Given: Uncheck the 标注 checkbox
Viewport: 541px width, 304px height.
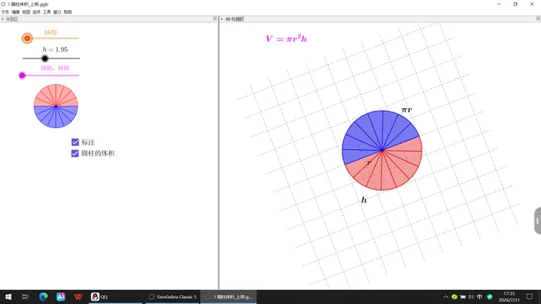Looking at the screenshot, I should click(x=75, y=142).
